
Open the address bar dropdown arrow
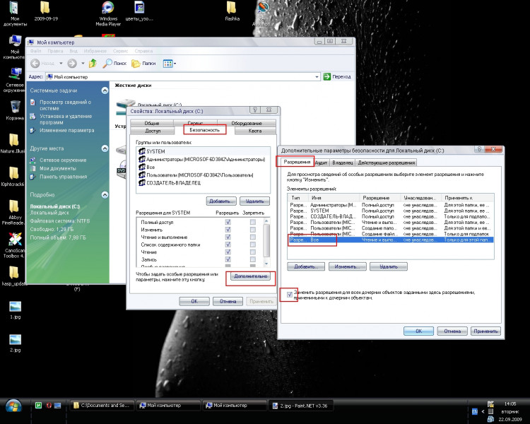click(317, 77)
